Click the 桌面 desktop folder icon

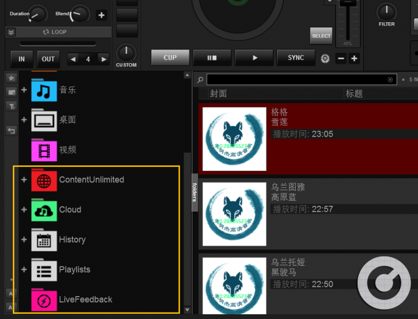(x=44, y=120)
